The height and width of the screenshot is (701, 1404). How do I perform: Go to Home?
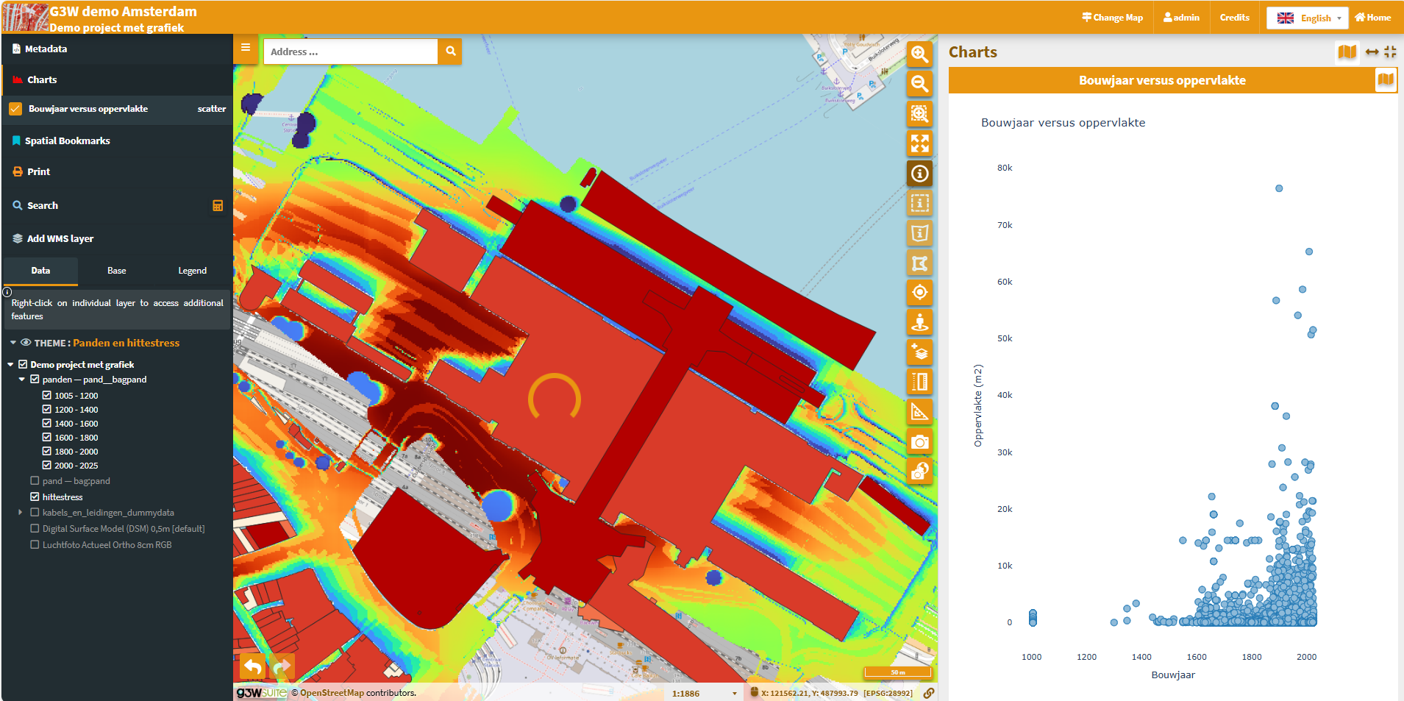pos(1373,18)
